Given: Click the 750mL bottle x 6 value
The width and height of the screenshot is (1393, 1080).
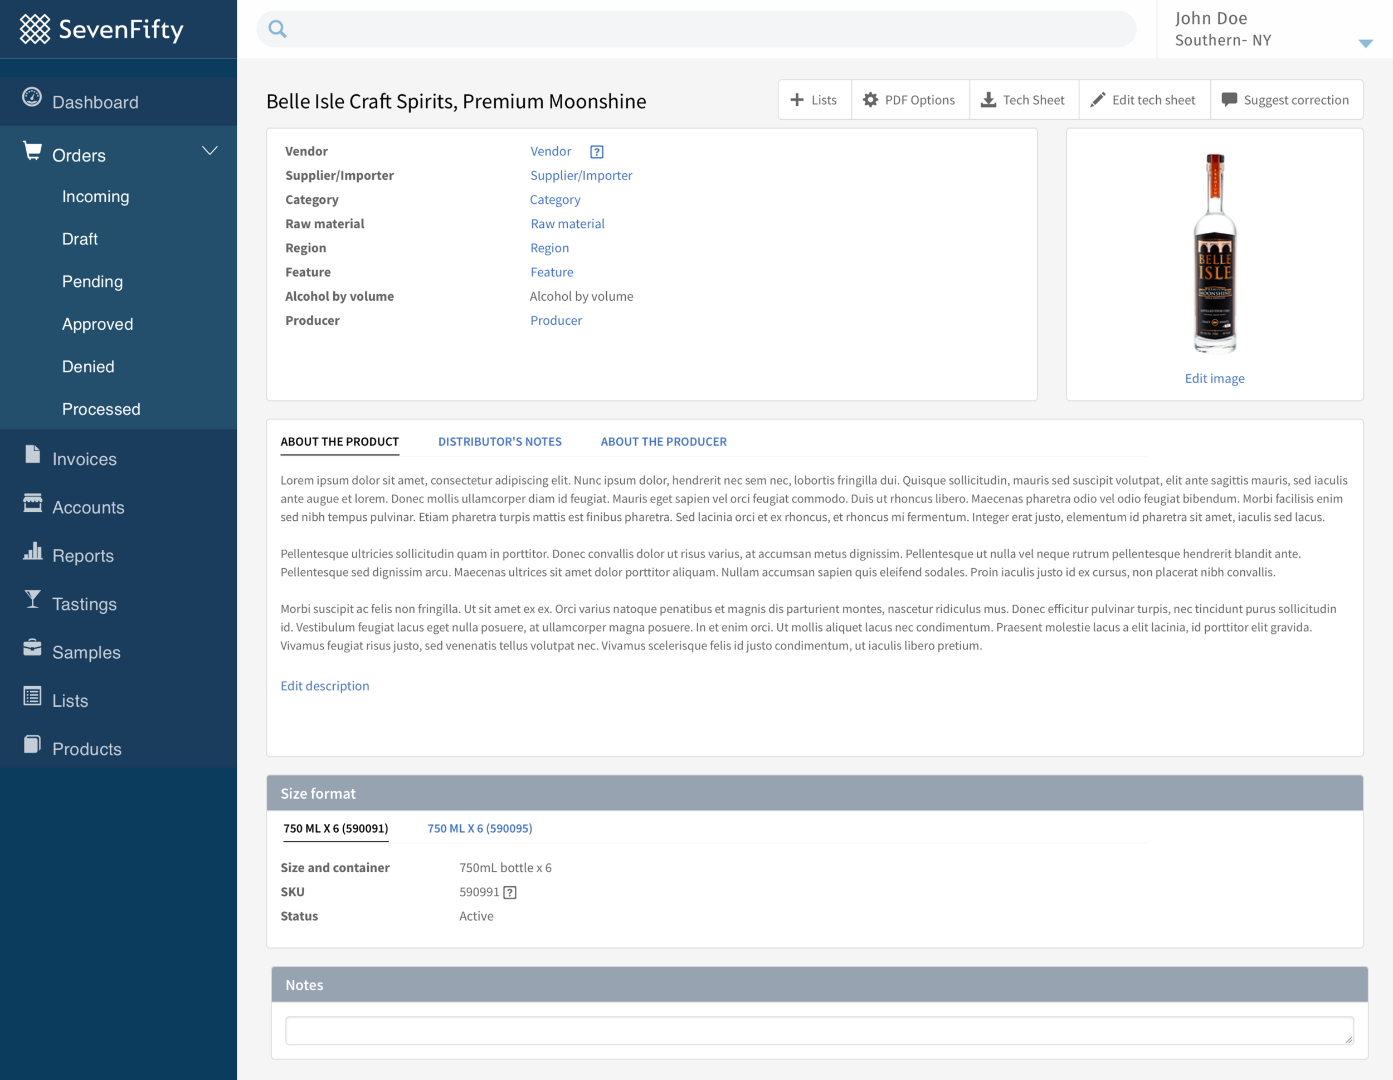Looking at the screenshot, I should click(505, 868).
